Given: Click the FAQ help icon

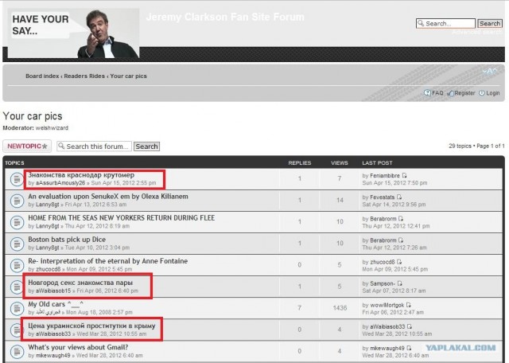Looking at the screenshot, I should [x=427, y=93].
